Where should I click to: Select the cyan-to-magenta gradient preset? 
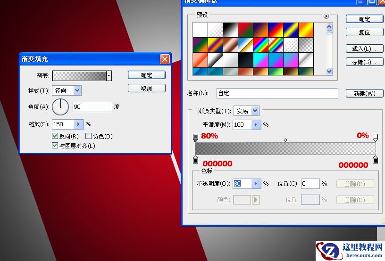260,60
